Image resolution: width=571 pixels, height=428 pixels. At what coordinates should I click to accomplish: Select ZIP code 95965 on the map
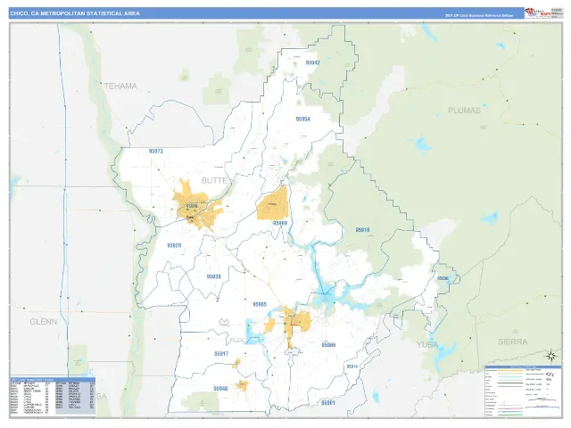coord(260,304)
